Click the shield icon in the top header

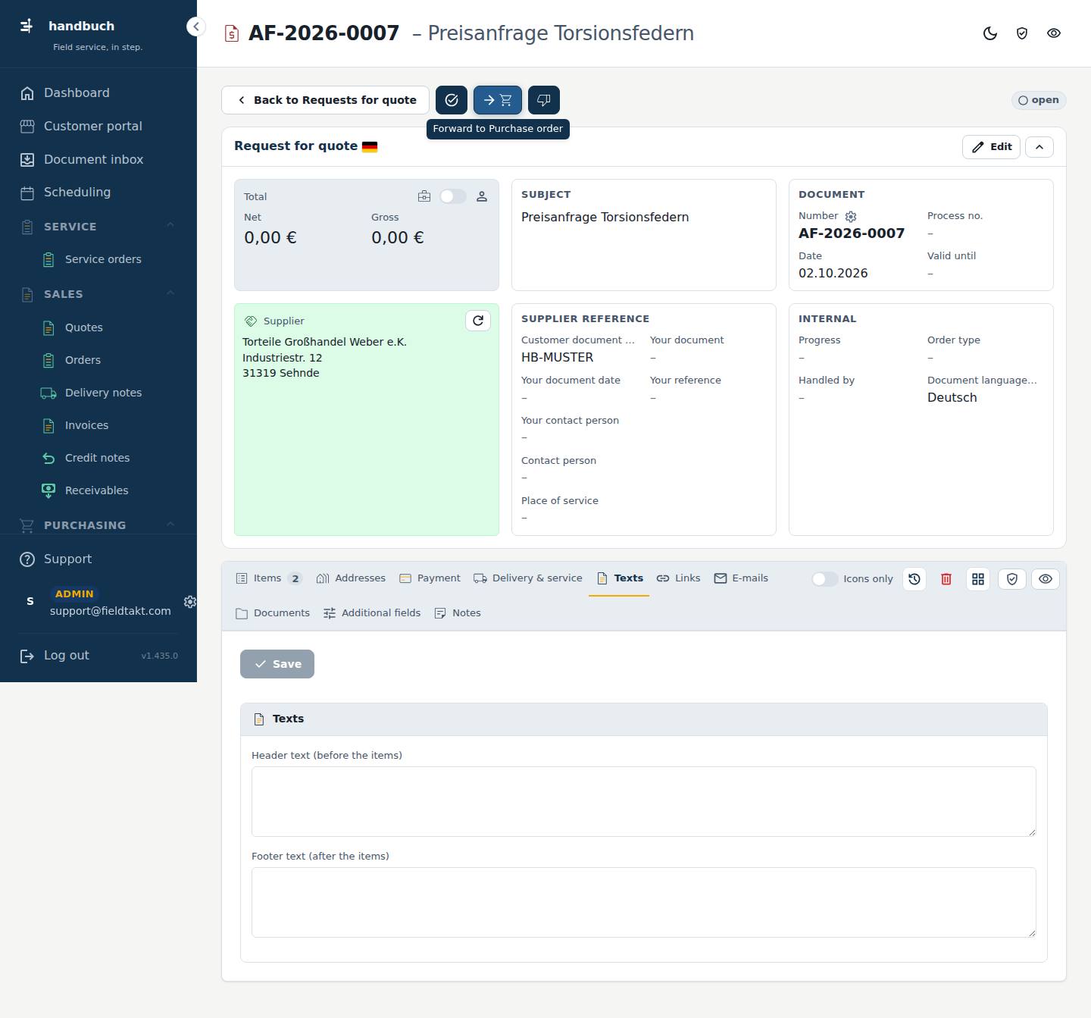click(1022, 33)
